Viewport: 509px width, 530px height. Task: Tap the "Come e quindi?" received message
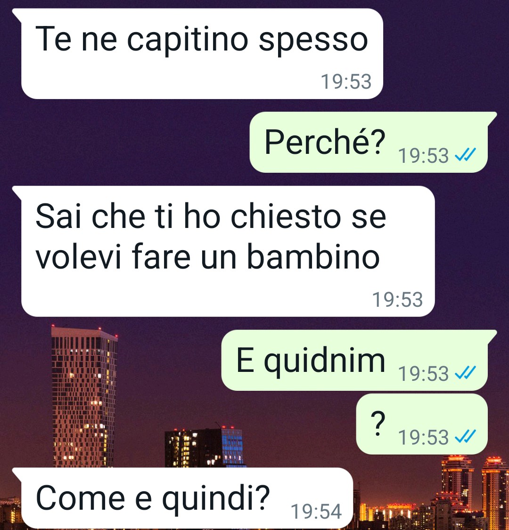click(x=182, y=498)
